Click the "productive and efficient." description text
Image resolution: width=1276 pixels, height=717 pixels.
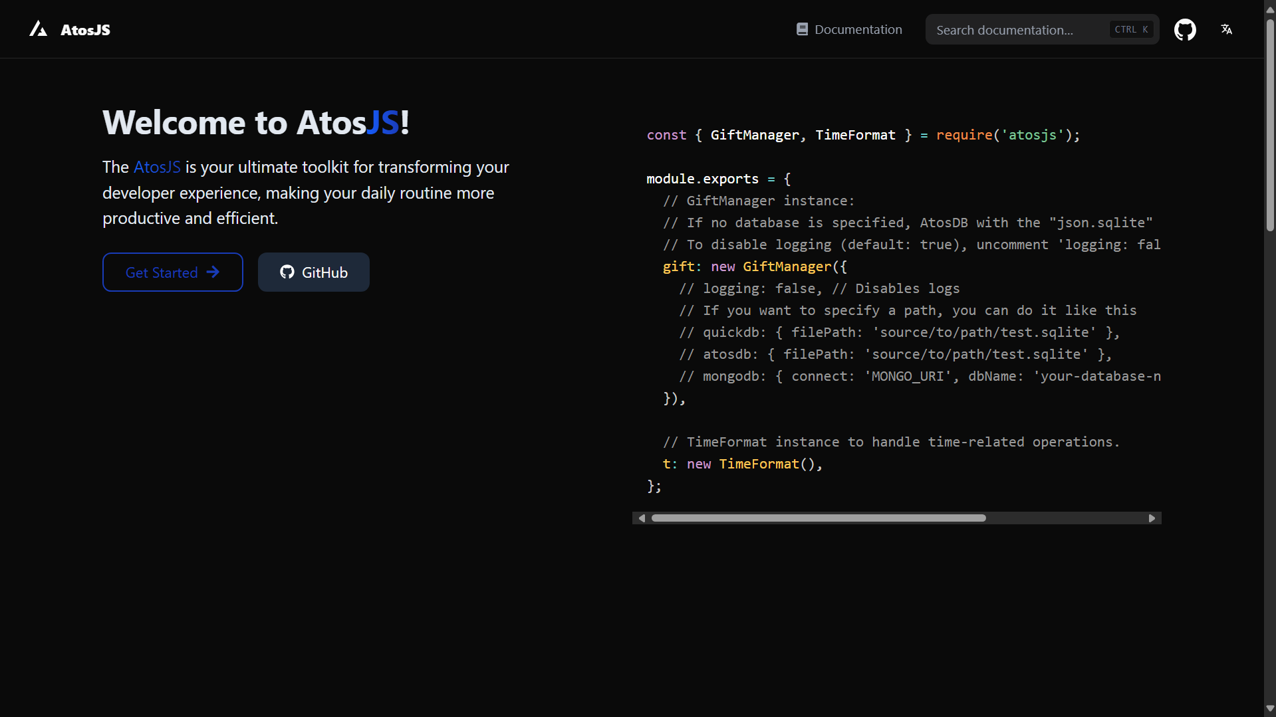190,218
